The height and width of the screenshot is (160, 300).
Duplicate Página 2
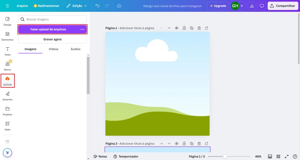point(191,144)
